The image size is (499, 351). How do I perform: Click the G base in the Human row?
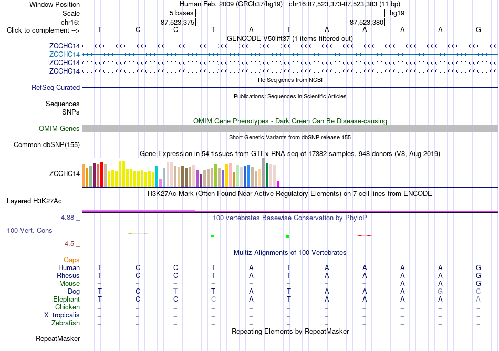coord(479,267)
